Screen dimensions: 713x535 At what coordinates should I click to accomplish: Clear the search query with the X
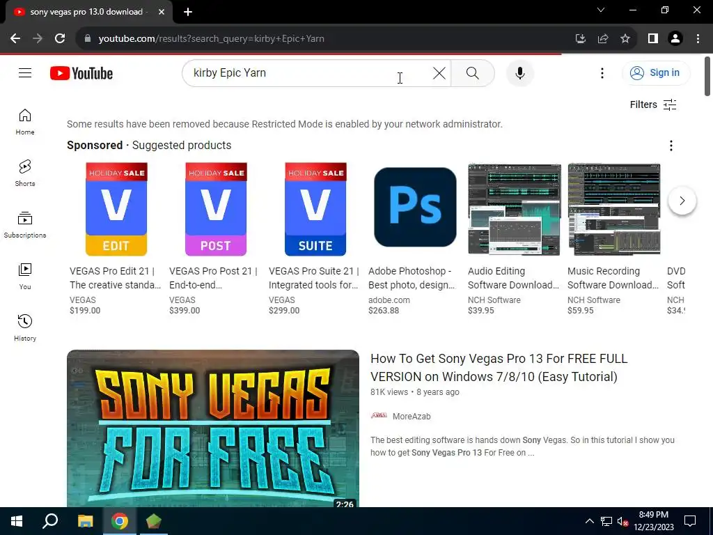click(439, 72)
